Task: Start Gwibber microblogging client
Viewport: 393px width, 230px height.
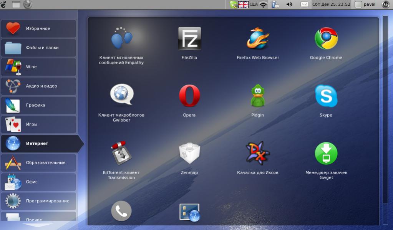Action: [x=121, y=95]
